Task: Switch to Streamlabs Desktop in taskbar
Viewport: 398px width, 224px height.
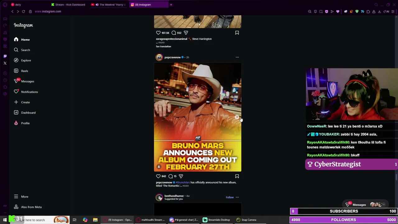Action: click(216, 220)
